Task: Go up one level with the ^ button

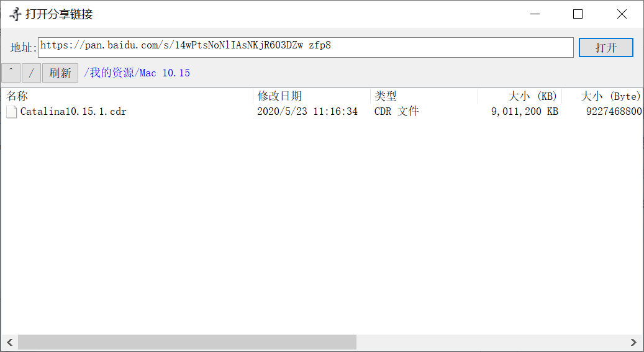Action: point(11,73)
